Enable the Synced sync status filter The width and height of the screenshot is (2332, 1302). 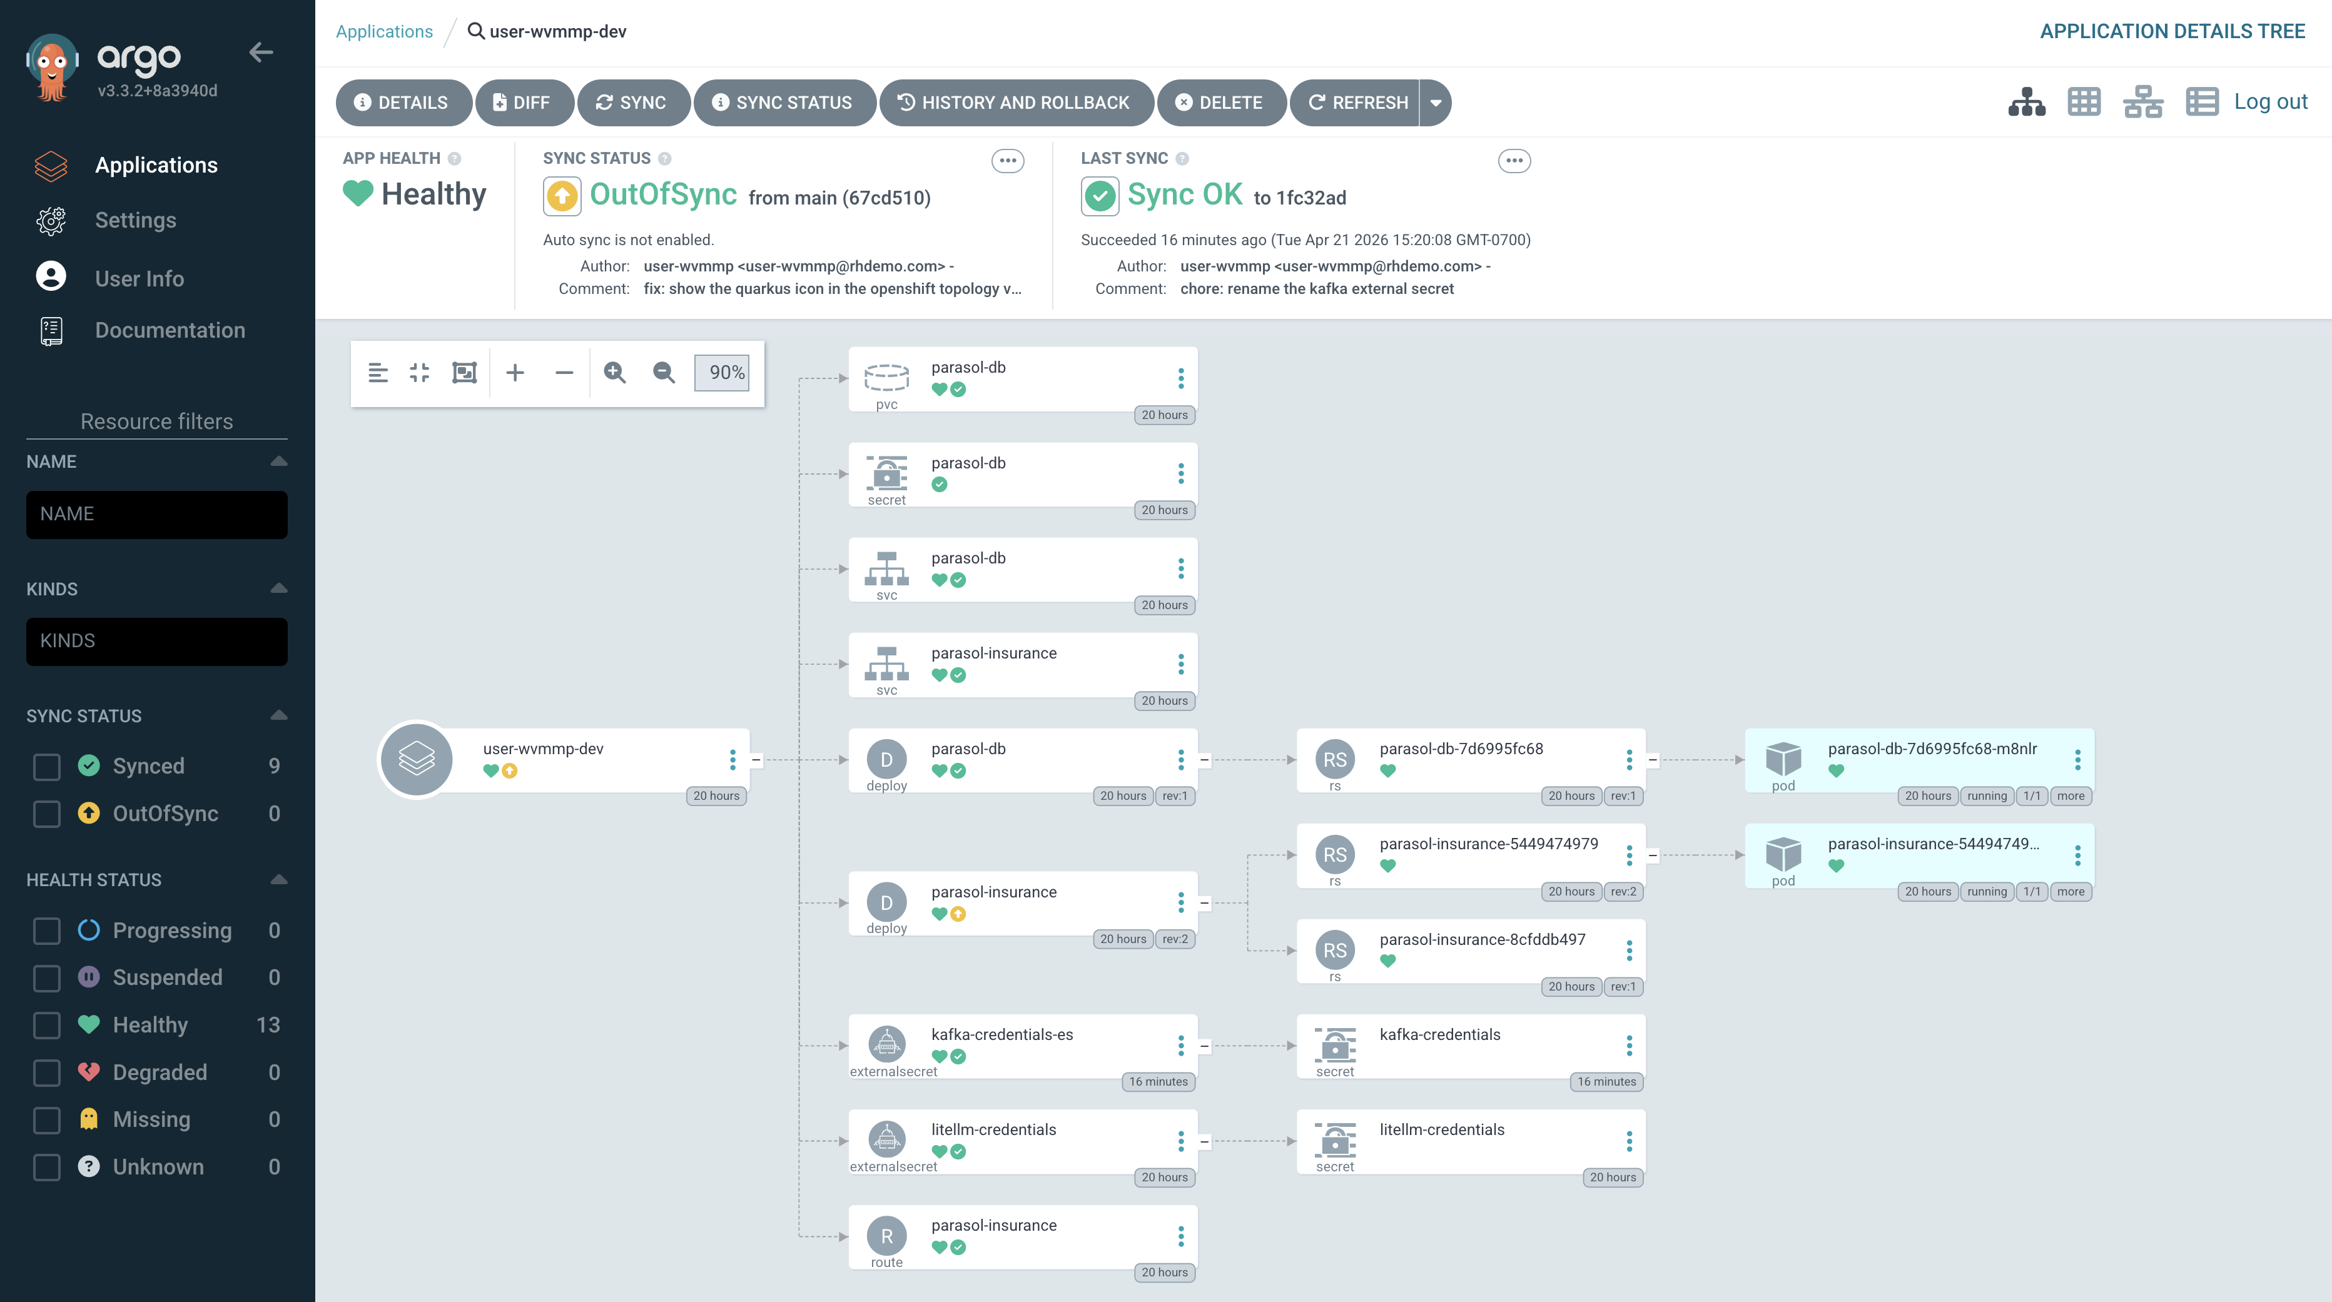coord(47,766)
